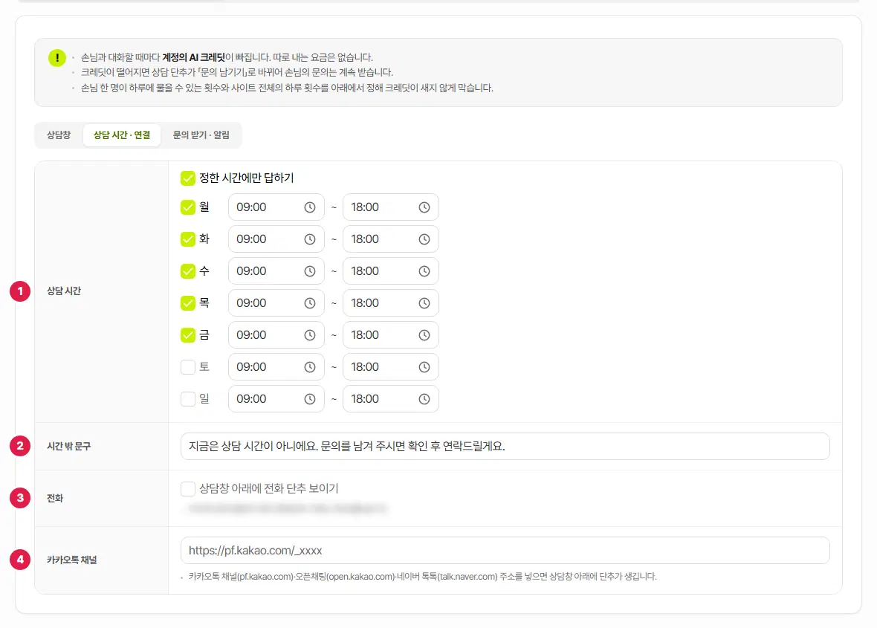Click the 수 start time 09:00 field
The image size is (877, 628).
[x=276, y=271]
